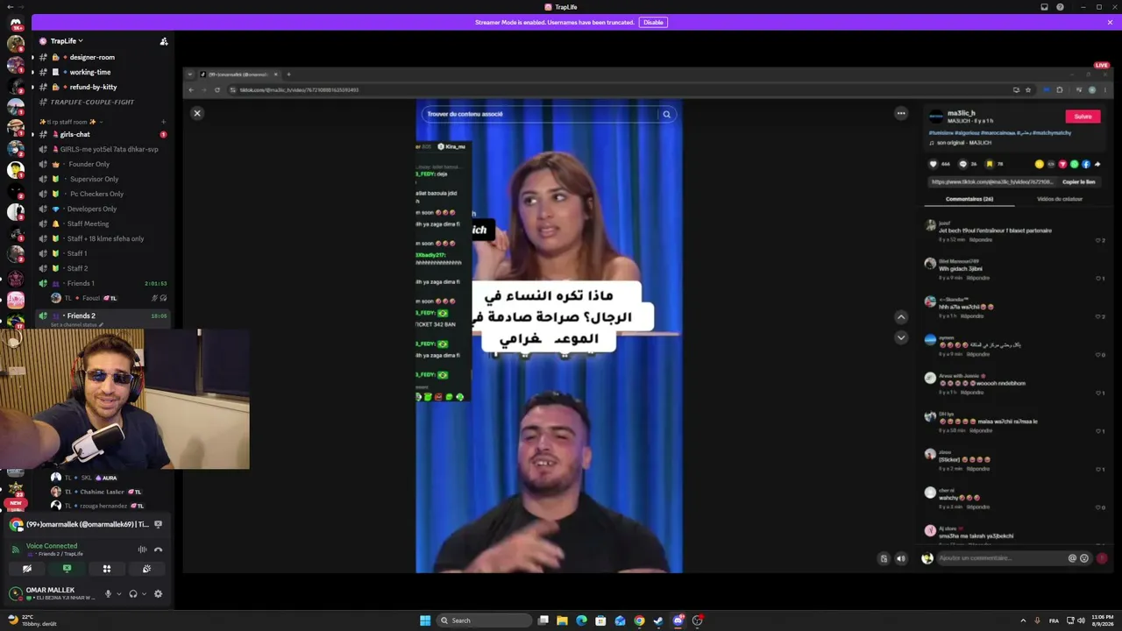Click the share arrow icon
Viewport: 1122px width, 631px height.
(x=1097, y=164)
